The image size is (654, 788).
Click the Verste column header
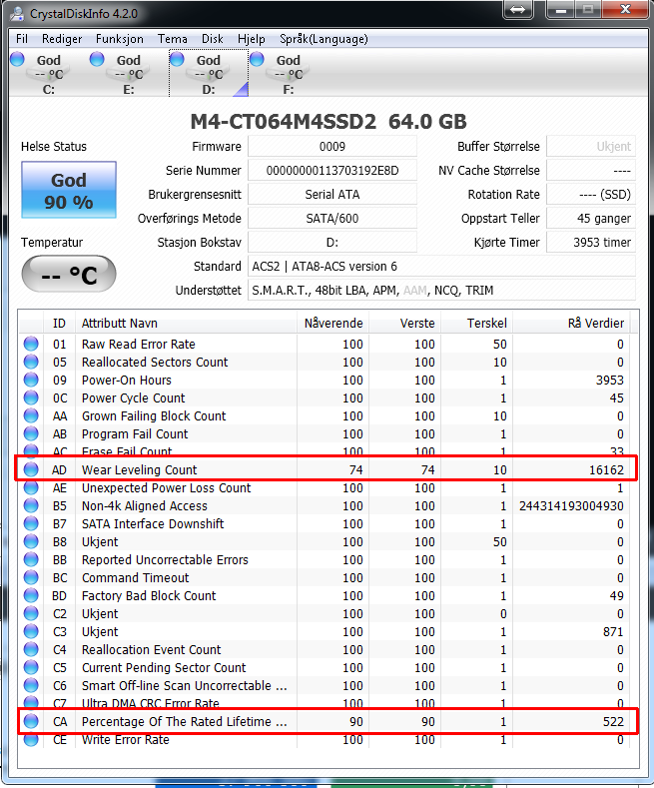pos(404,324)
